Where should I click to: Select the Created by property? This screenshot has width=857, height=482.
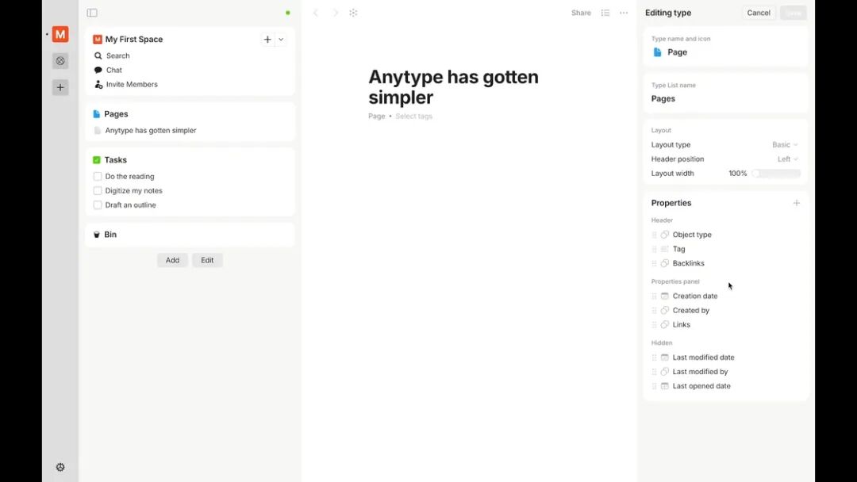(691, 310)
